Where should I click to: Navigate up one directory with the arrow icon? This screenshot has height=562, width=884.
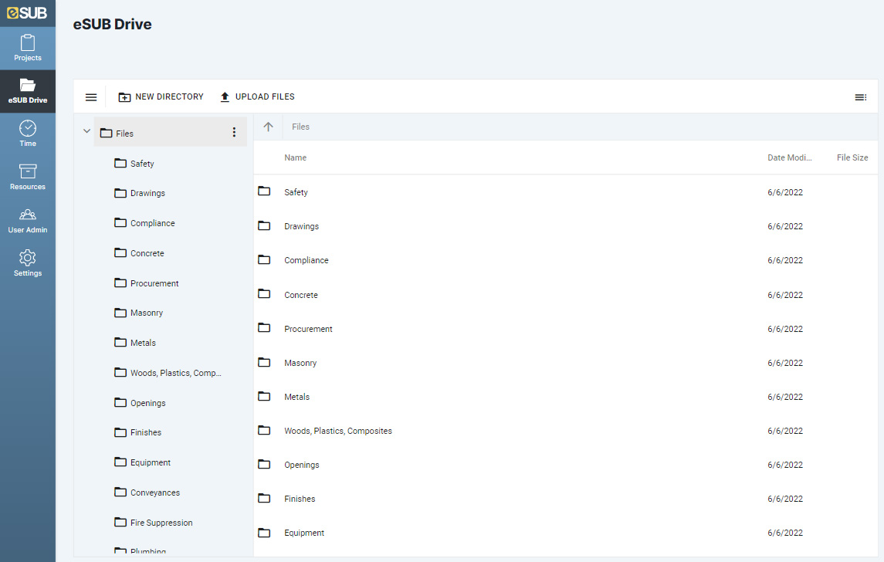tap(268, 127)
